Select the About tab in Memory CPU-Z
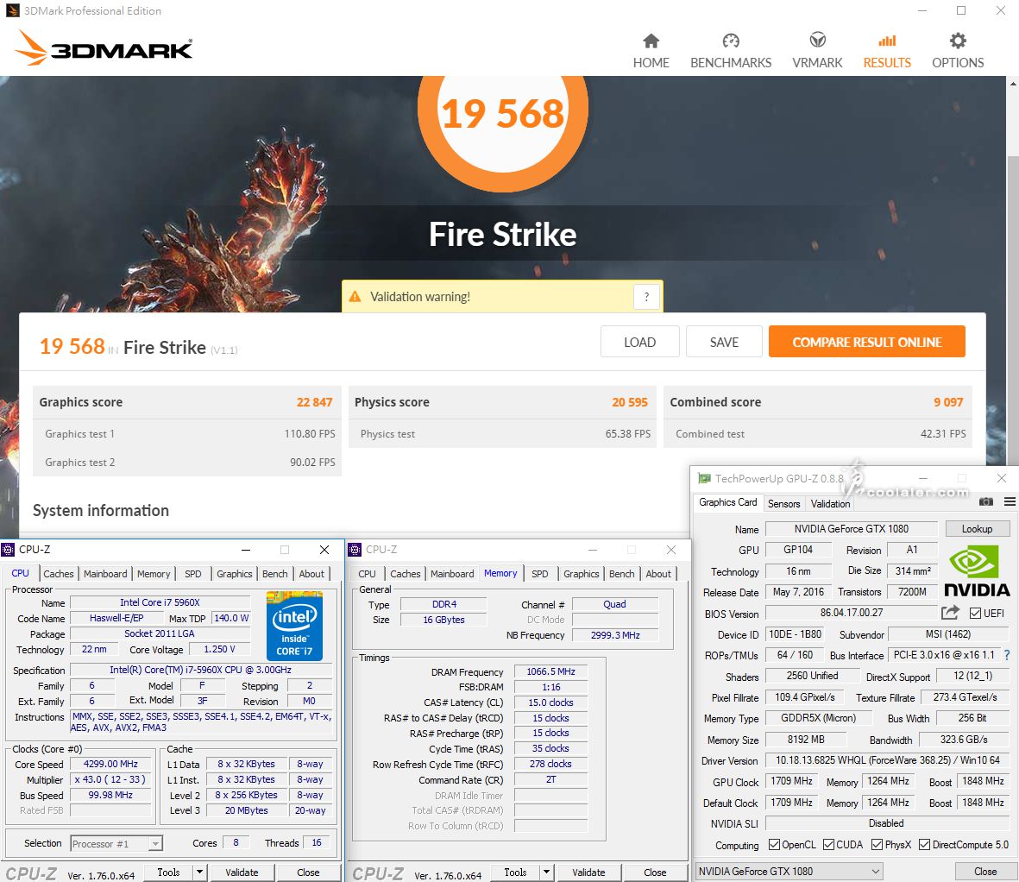Image resolution: width=1019 pixels, height=882 pixels. click(x=658, y=574)
